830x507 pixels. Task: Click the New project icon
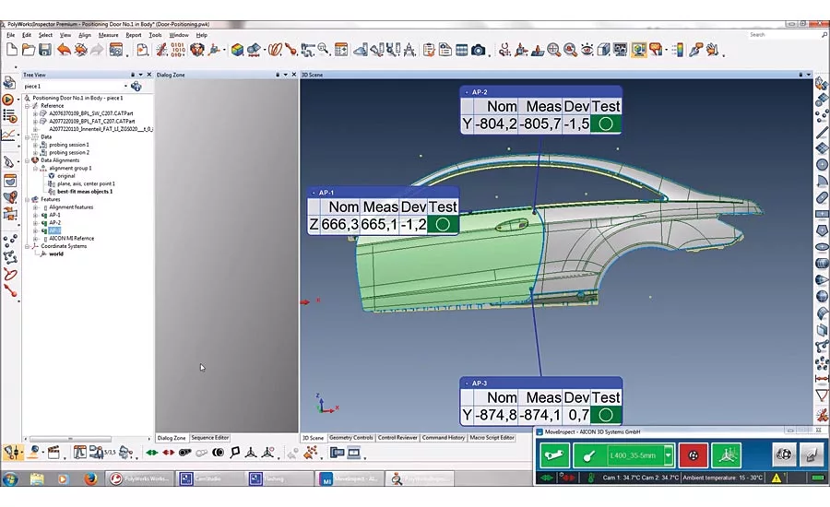(12, 50)
